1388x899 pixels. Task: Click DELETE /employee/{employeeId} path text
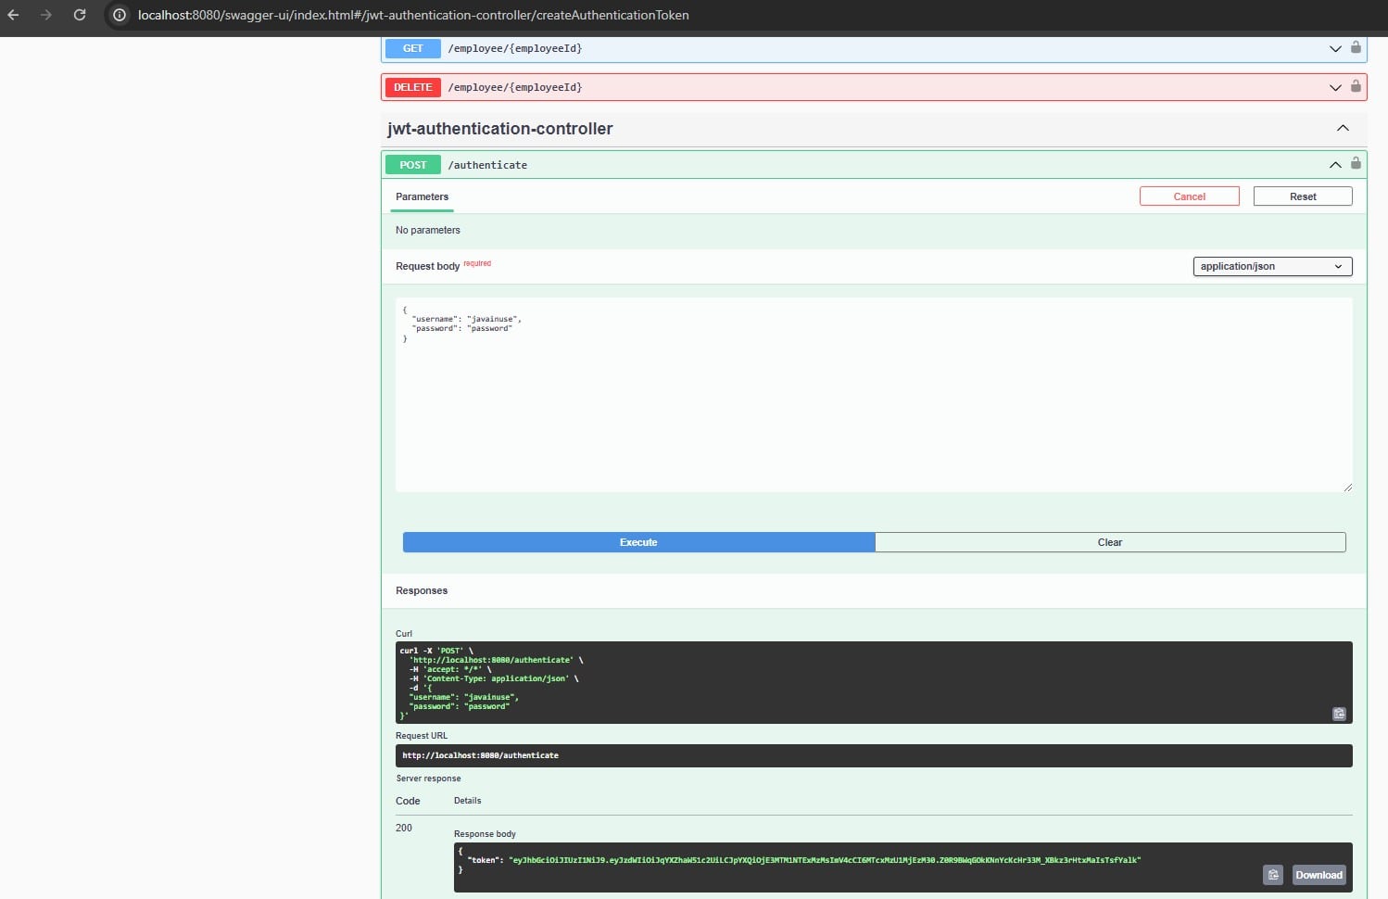pos(515,87)
